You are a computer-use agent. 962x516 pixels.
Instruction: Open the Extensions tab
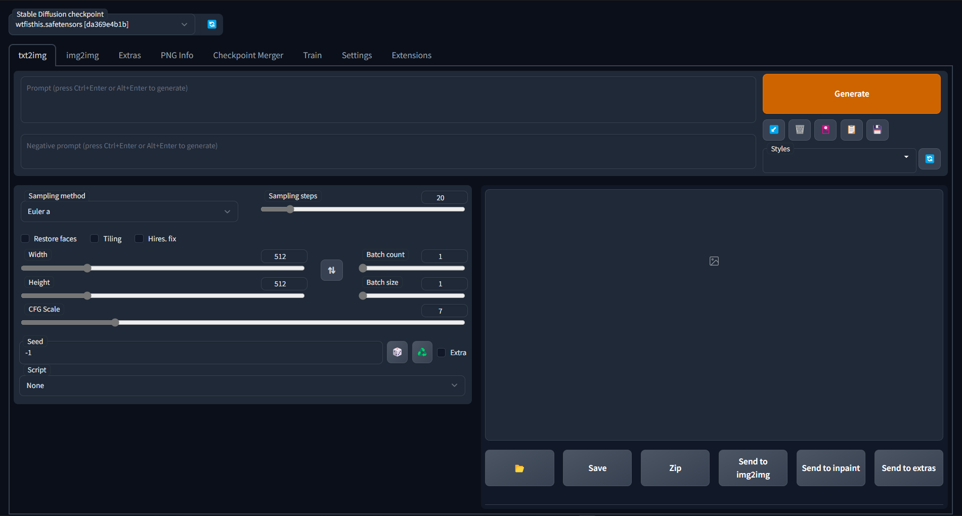tap(412, 55)
